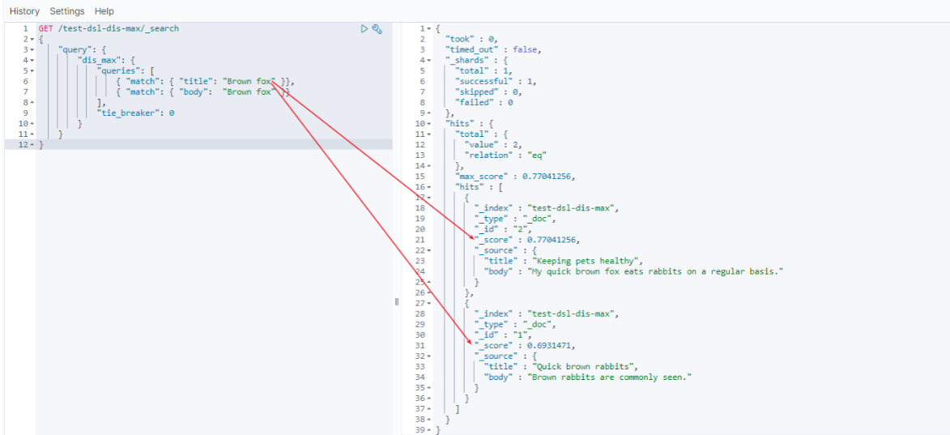Click the "value" : 2 line
Image resolution: width=950 pixels, height=435 pixels.
click(493, 145)
